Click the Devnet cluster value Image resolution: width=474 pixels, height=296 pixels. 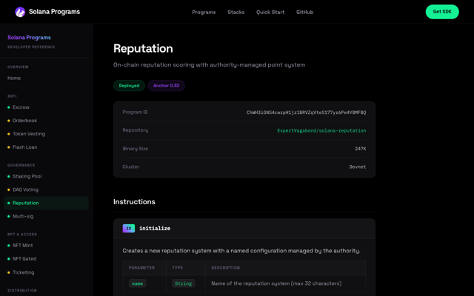[358, 166]
